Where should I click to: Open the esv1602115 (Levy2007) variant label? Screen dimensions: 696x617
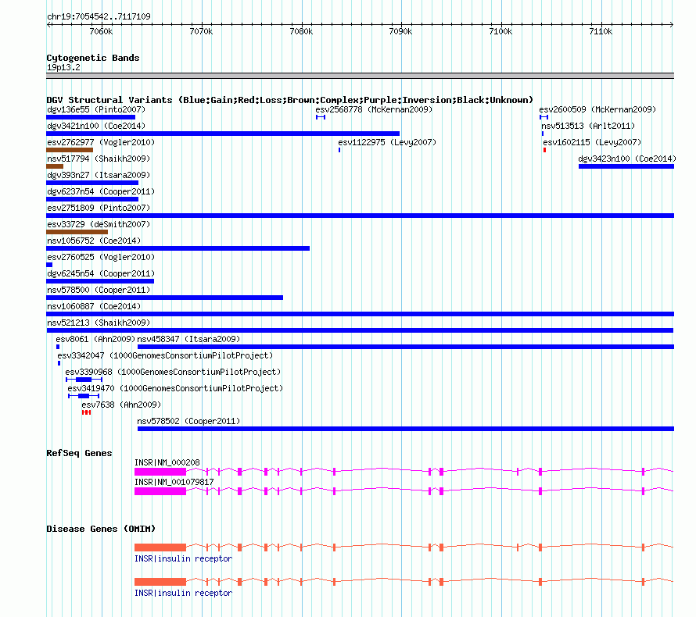[x=592, y=142]
